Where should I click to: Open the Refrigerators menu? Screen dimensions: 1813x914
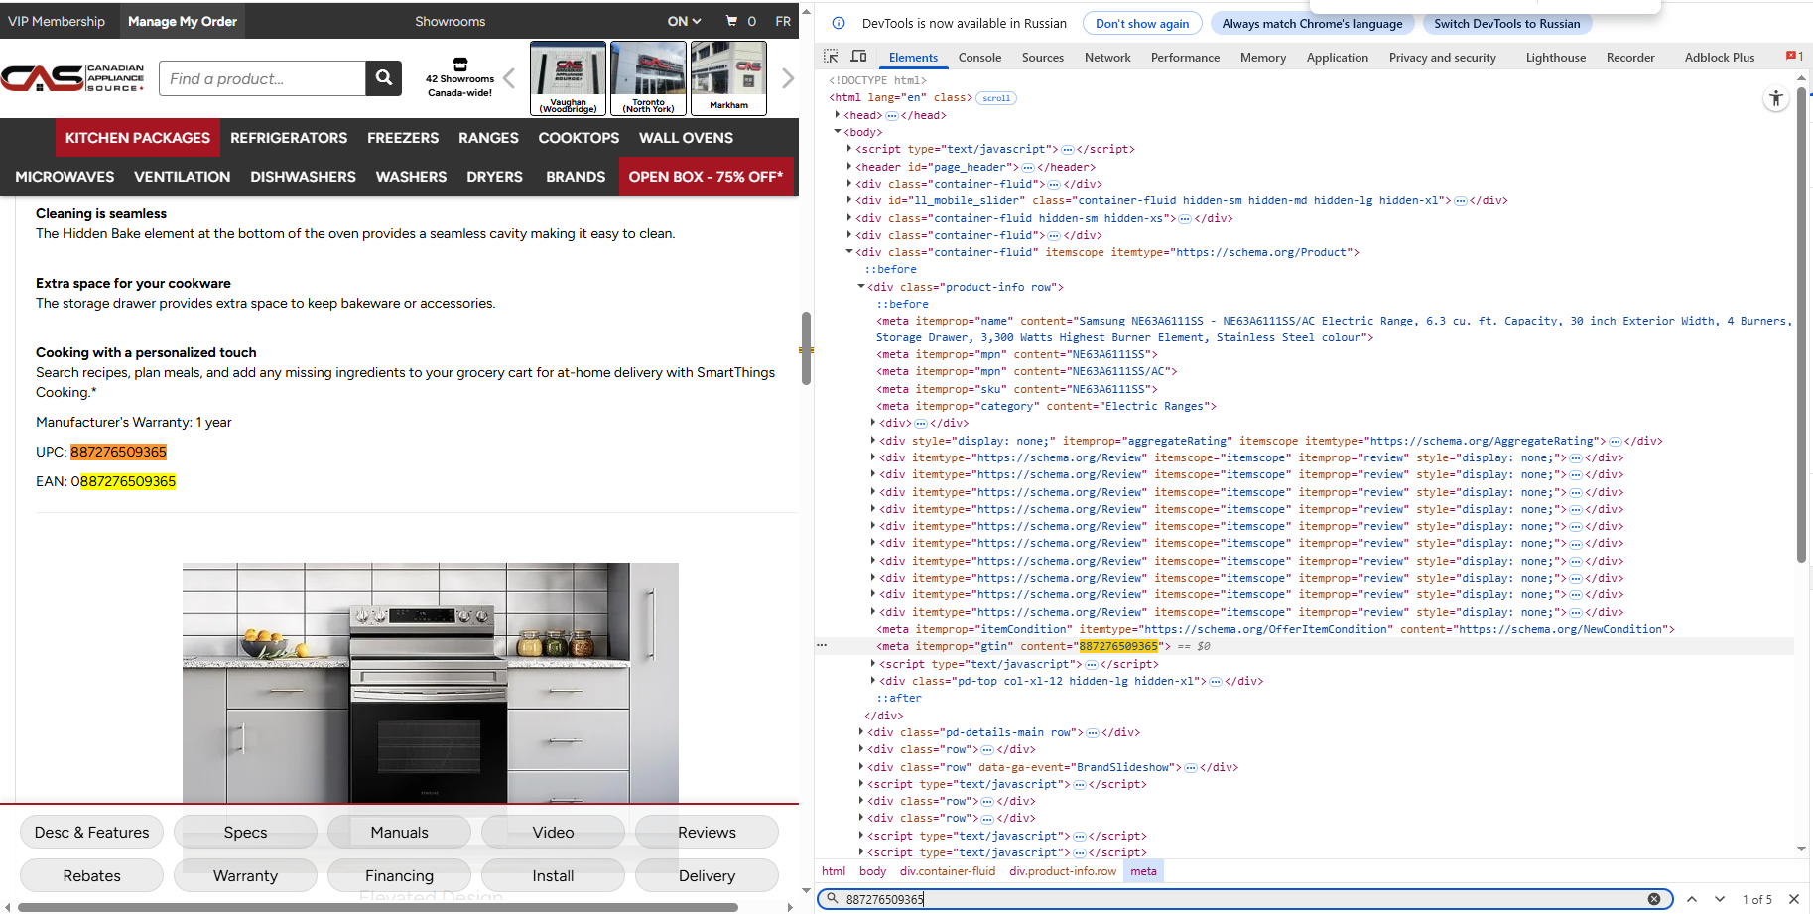coord(289,138)
